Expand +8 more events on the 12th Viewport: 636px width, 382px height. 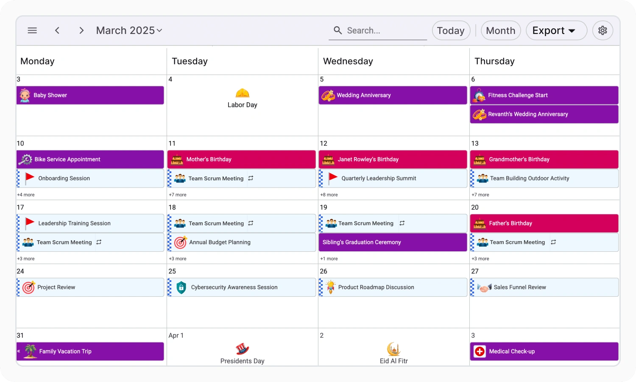pos(329,195)
